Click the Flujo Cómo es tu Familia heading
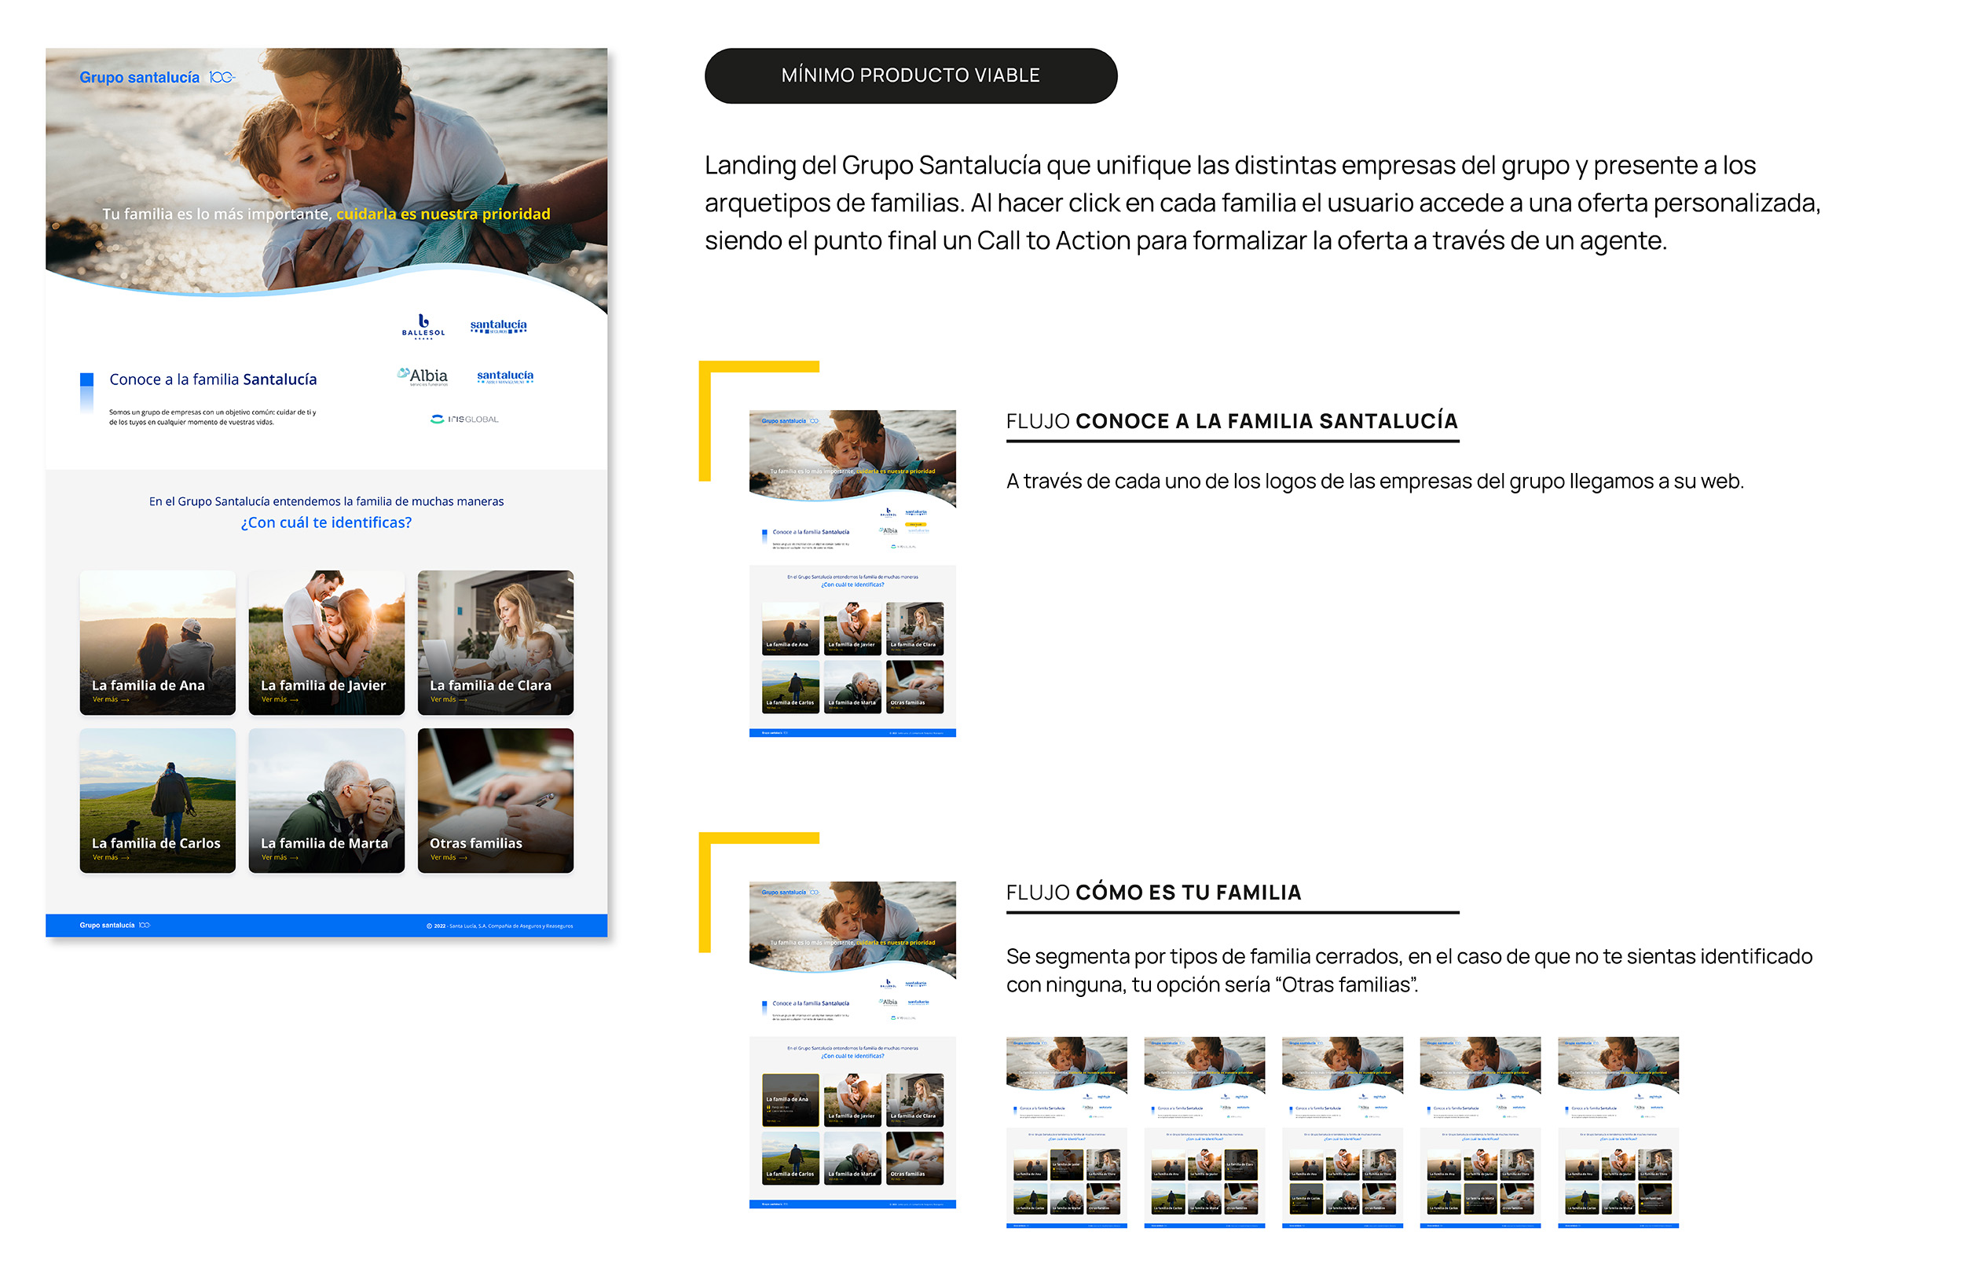The width and height of the screenshot is (1964, 1261). point(1152,892)
